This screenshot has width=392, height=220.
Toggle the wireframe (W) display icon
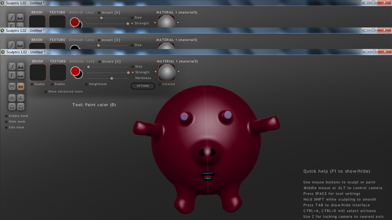[12, 87]
